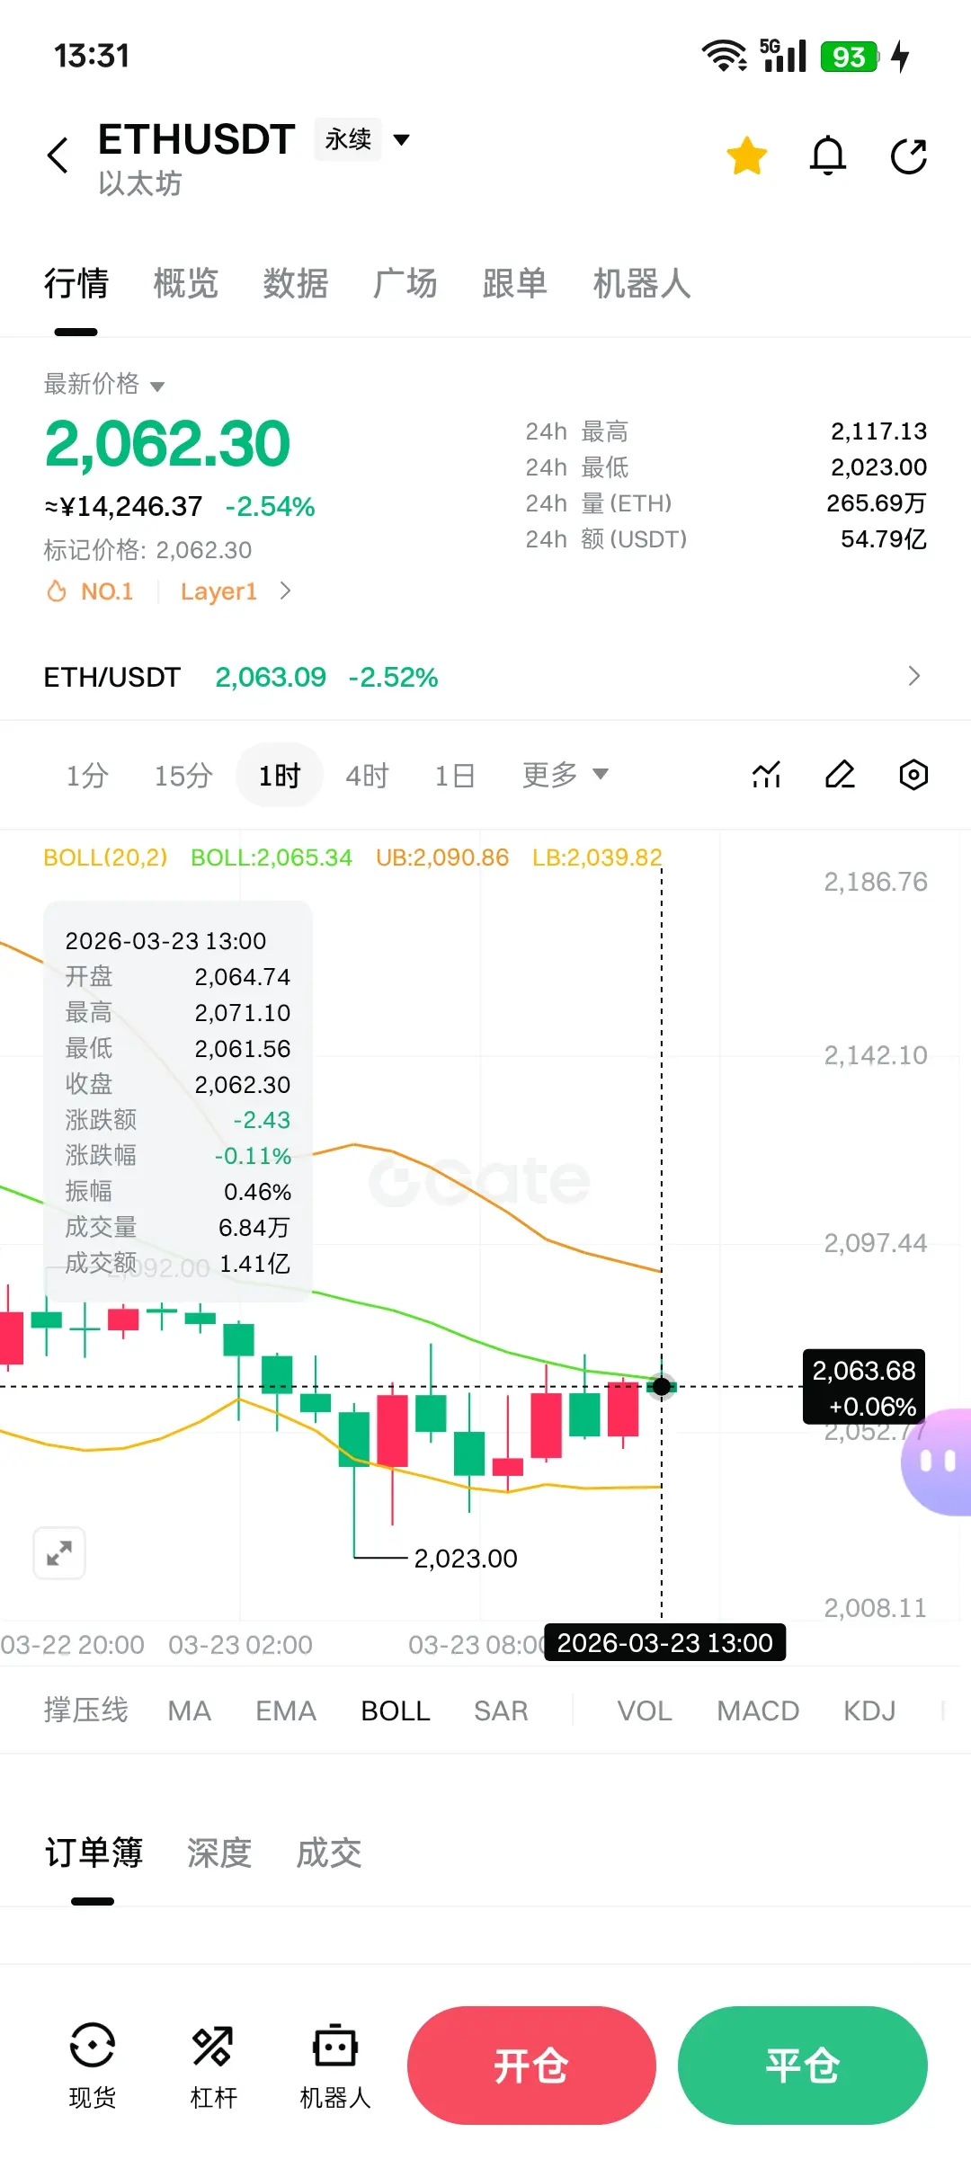
Task: Open ETH/USDT row chevron arrow
Action: click(914, 676)
